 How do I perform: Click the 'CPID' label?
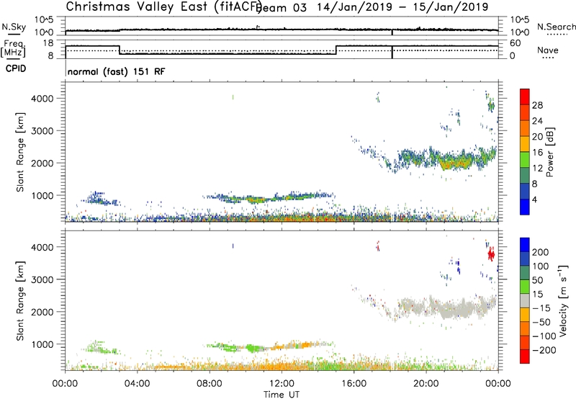(16, 68)
